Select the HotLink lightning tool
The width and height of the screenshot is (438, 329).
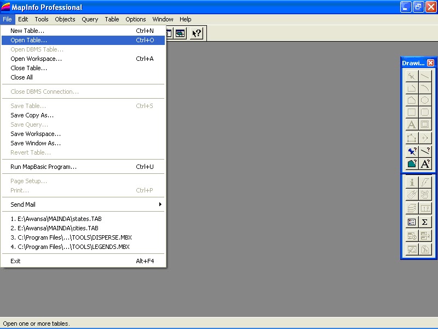pyautogui.click(x=425, y=182)
